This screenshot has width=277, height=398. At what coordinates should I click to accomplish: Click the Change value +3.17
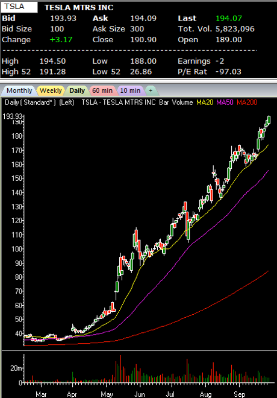61,40
